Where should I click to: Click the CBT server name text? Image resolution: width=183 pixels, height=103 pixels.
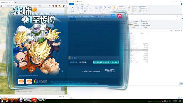coord(83,62)
